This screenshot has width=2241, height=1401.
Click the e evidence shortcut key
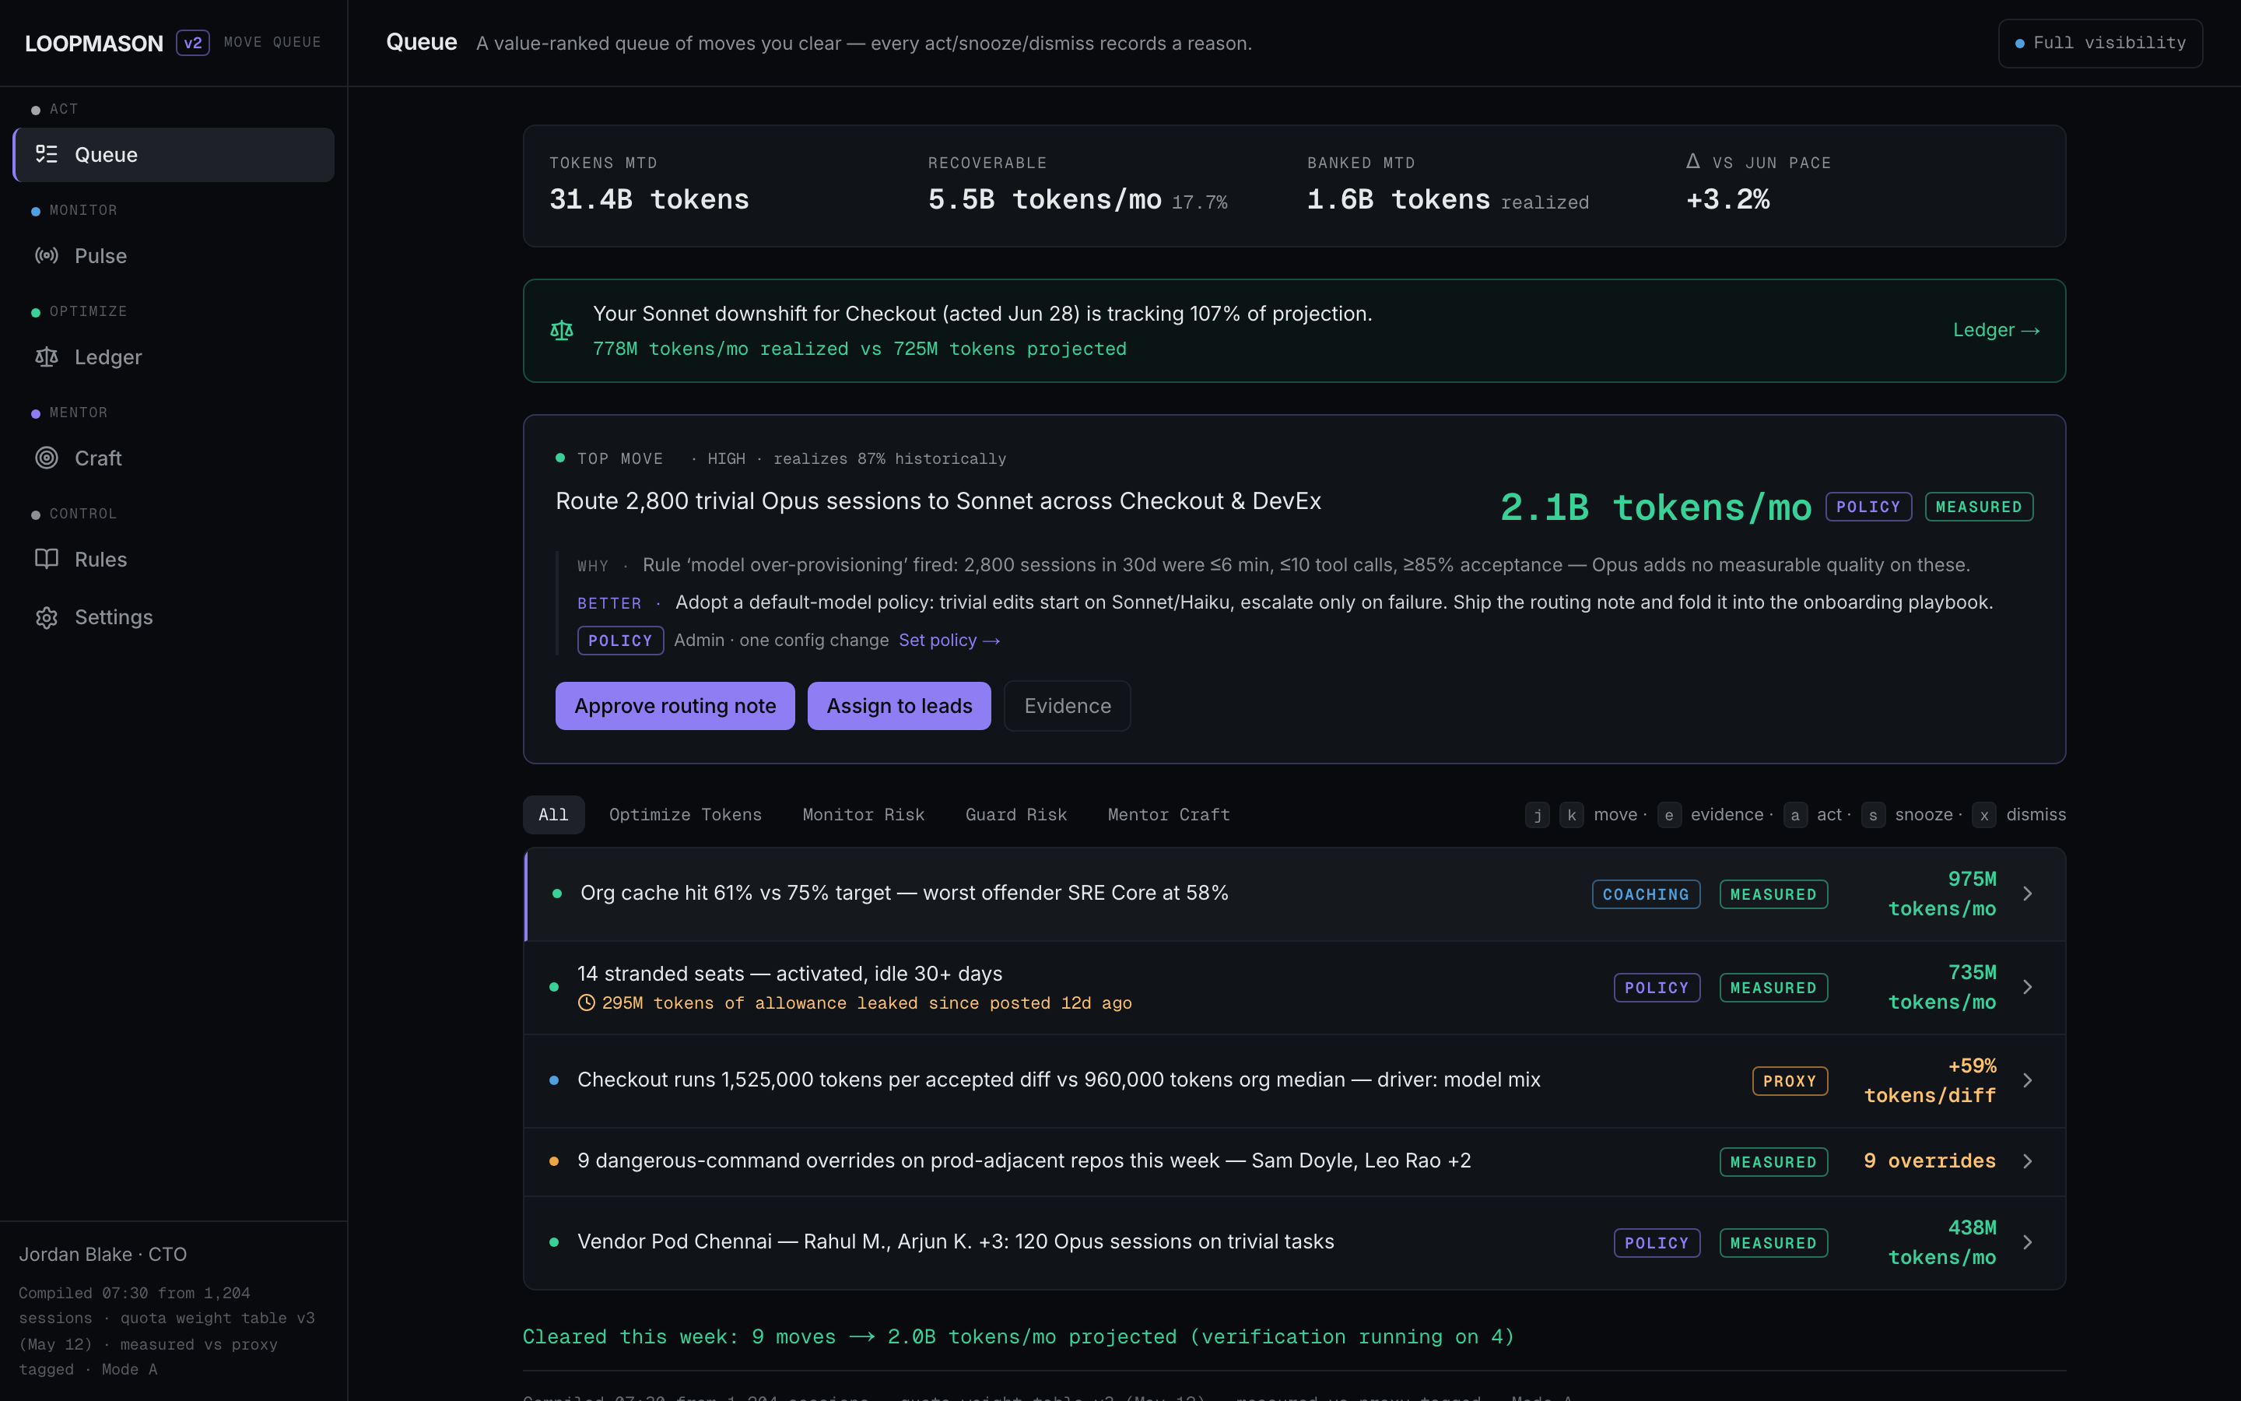pos(1669,814)
